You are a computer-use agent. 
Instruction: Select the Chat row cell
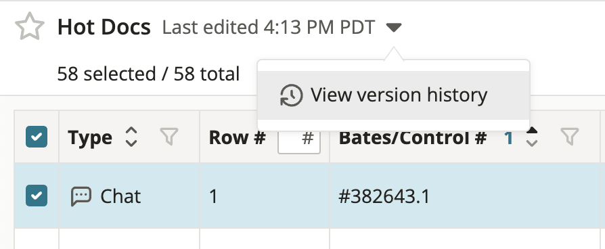pos(129,196)
